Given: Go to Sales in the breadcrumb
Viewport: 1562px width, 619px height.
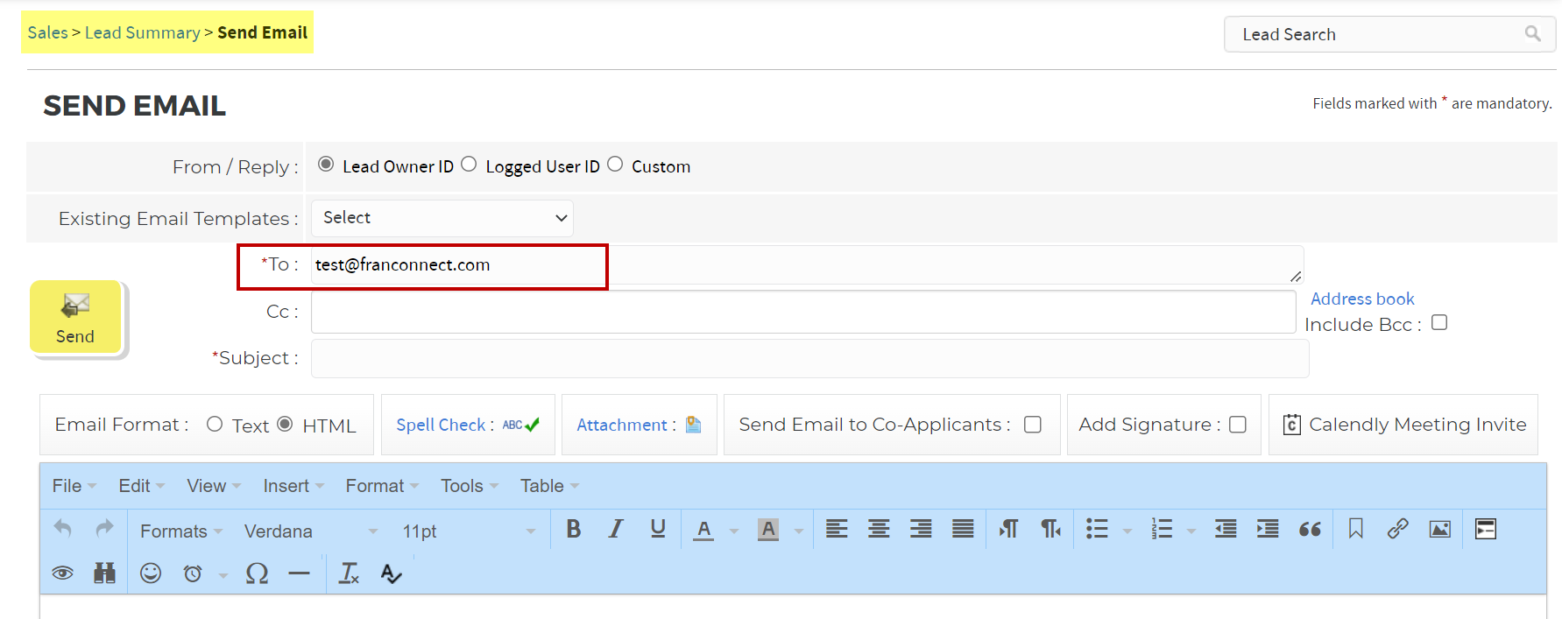Looking at the screenshot, I should pyautogui.click(x=47, y=32).
